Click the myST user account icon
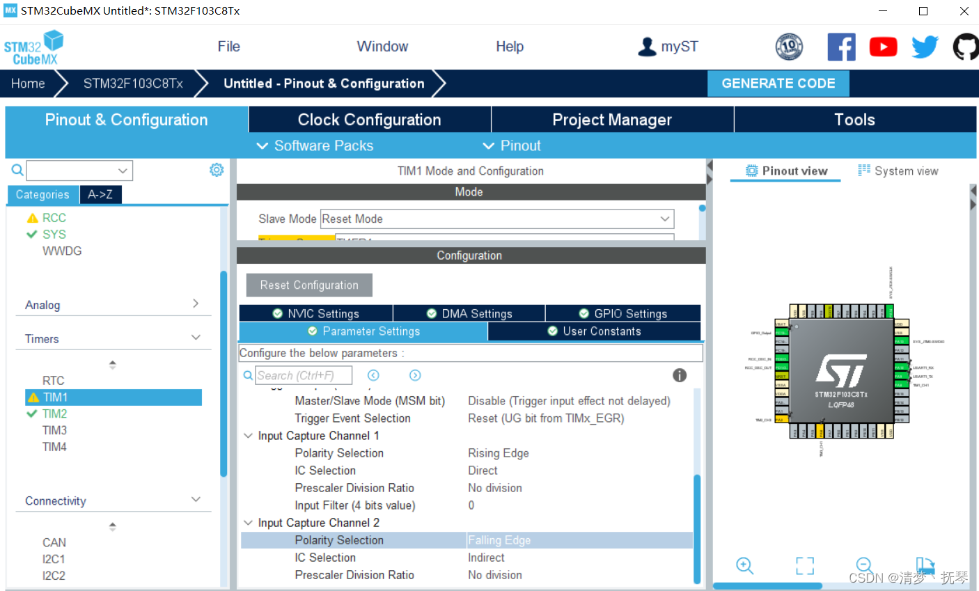The image size is (979, 591). click(x=647, y=47)
